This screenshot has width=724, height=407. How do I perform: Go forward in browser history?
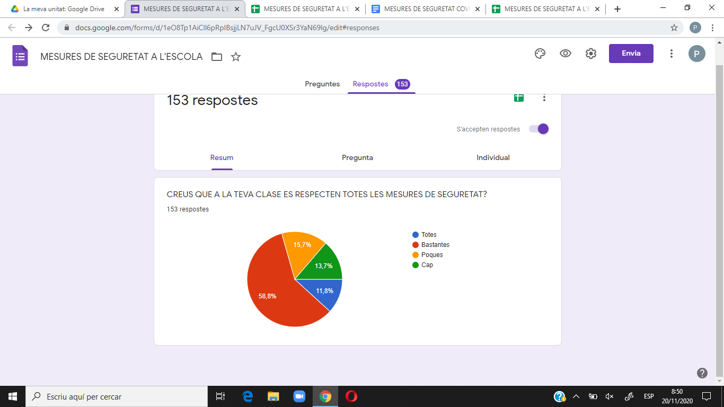click(x=29, y=28)
